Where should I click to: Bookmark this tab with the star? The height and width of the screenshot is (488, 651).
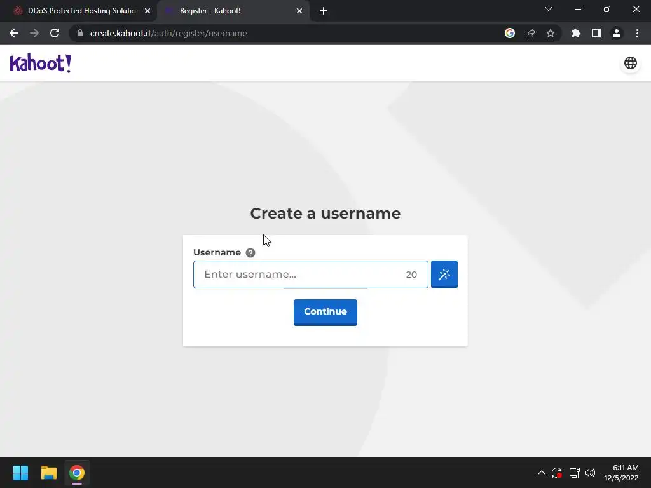point(551,33)
